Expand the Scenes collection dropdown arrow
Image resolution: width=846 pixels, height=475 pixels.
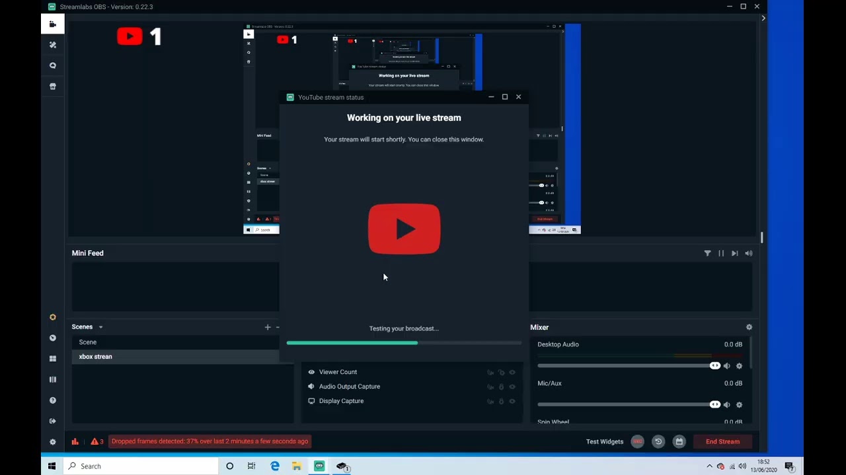(x=100, y=327)
